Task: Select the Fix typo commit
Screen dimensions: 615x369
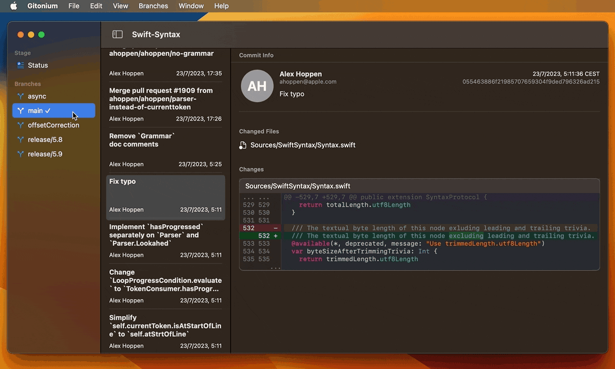Action: point(166,197)
